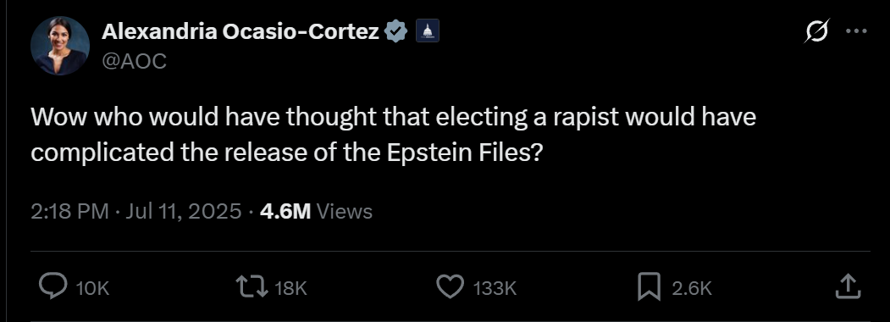Open the 2:18 PM timestamp link
The height and width of the screenshot is (322, 890).
pyautogui.click(x=69, y=211)
